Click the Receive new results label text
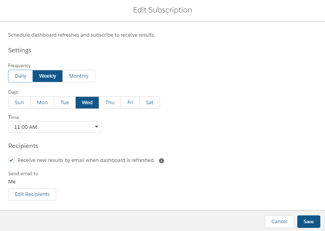Viewport: 325px width, 231px height. 86,160
